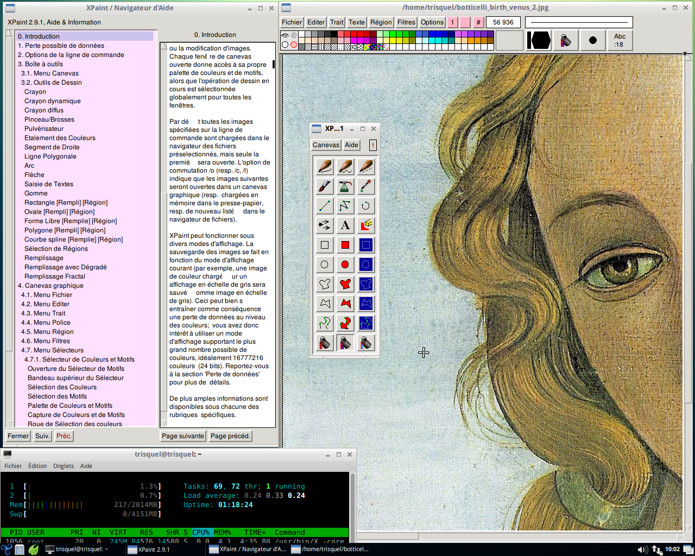Select the spline region selection tool
695x556 pixels.
[x=366, y=323]
